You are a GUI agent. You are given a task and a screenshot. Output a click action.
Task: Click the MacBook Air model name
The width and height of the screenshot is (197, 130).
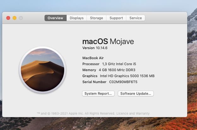93,58
